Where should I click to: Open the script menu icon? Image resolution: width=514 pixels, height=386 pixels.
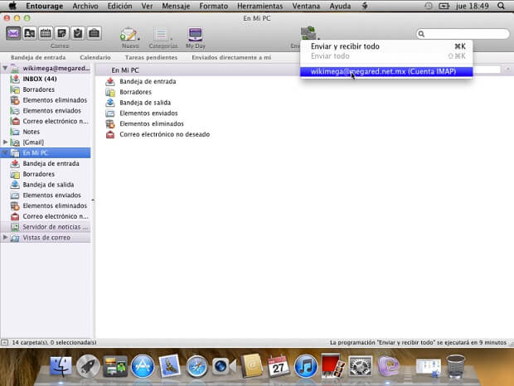(x=365, y=6)
